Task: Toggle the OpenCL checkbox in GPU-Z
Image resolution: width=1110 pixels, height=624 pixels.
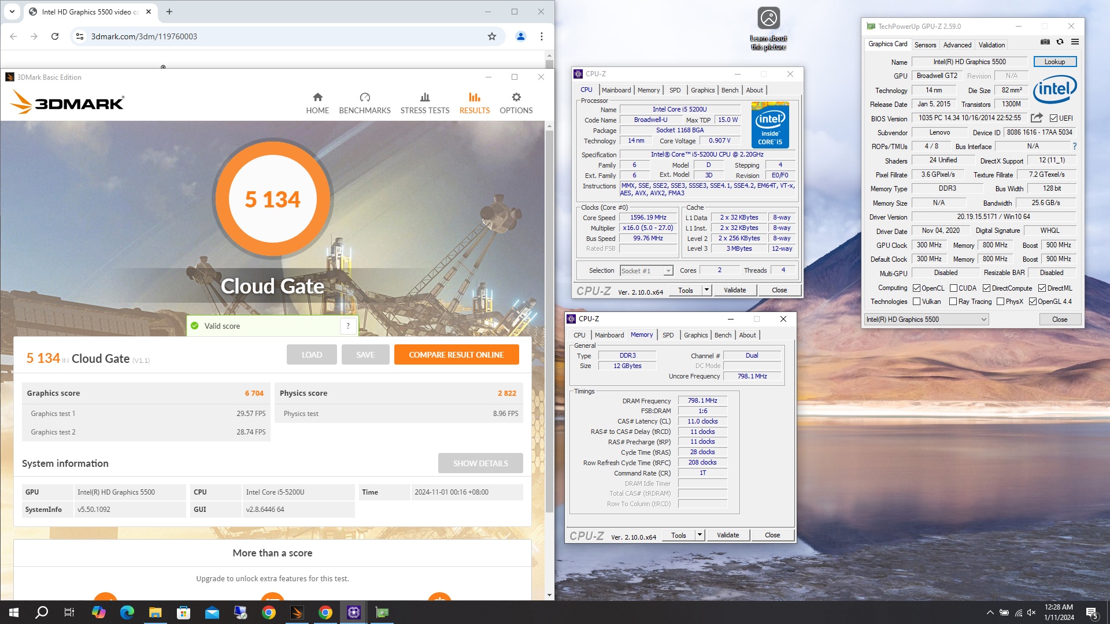Action: click(916, 288)
